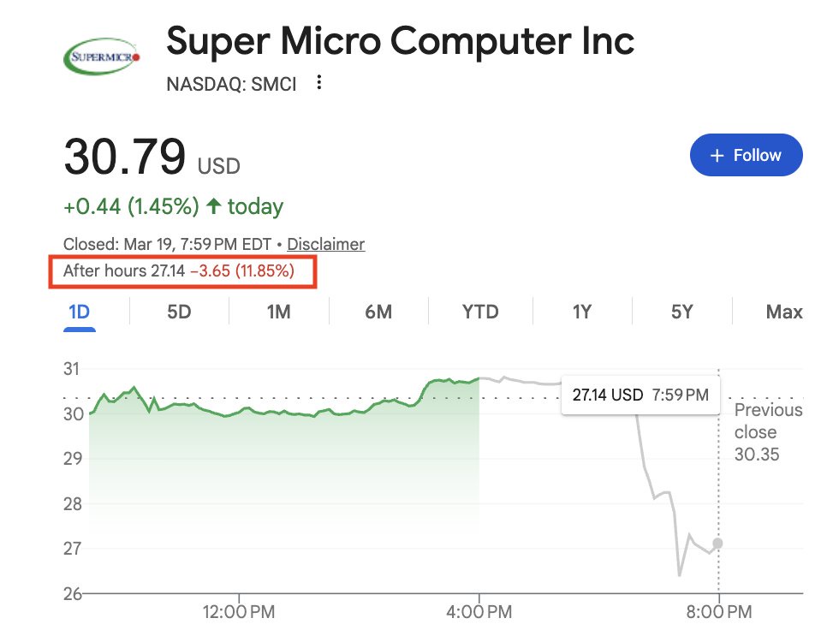Follow Super Micro Computer stock
Screen dimensions: 827x642
click(746, 155)
